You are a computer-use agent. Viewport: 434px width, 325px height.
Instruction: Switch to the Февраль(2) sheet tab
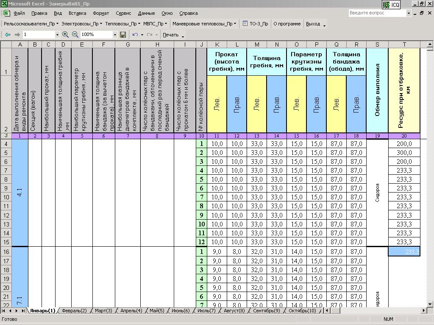point(74,311)
